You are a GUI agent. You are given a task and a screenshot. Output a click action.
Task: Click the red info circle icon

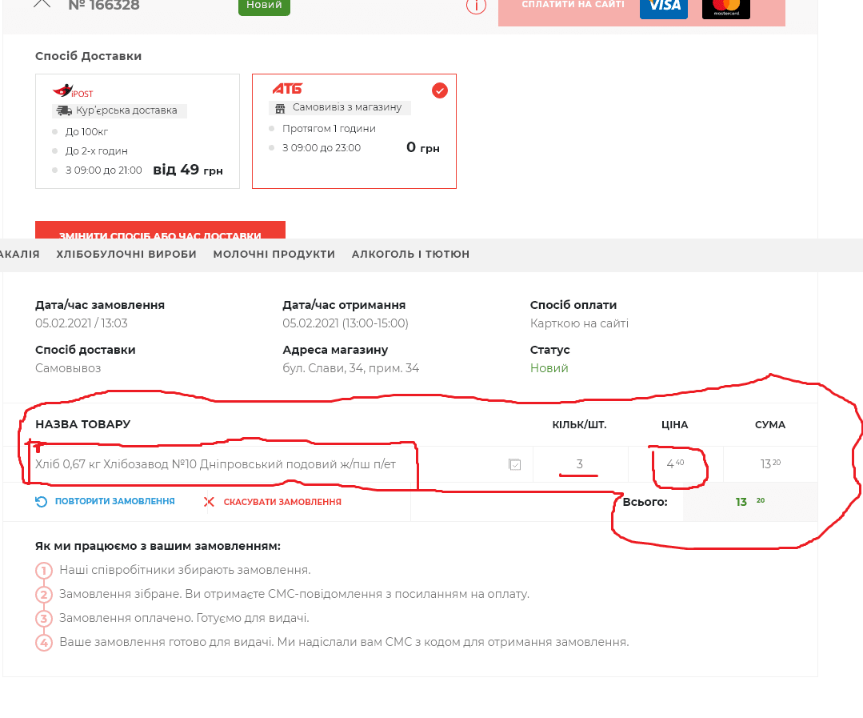click(x=476, y=5)
